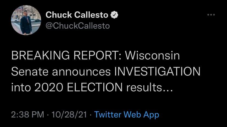This screenshot has width=227, height=127.
Task: Open the three-dot more options menu
Action: (x=211, y=15)
